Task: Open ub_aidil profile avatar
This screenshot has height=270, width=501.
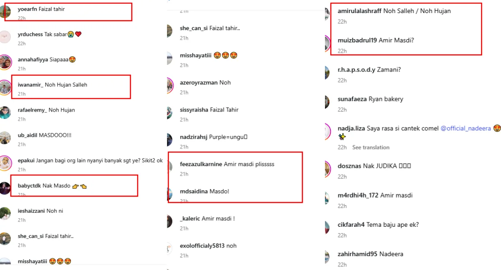Action: click(5, 138)
